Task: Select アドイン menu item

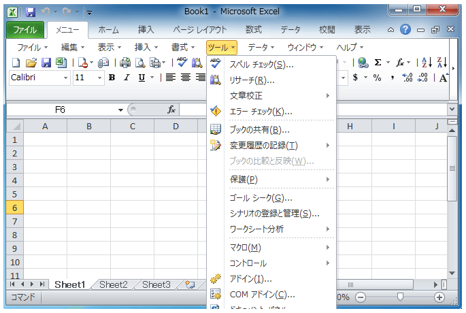Action: pos(271,279)
